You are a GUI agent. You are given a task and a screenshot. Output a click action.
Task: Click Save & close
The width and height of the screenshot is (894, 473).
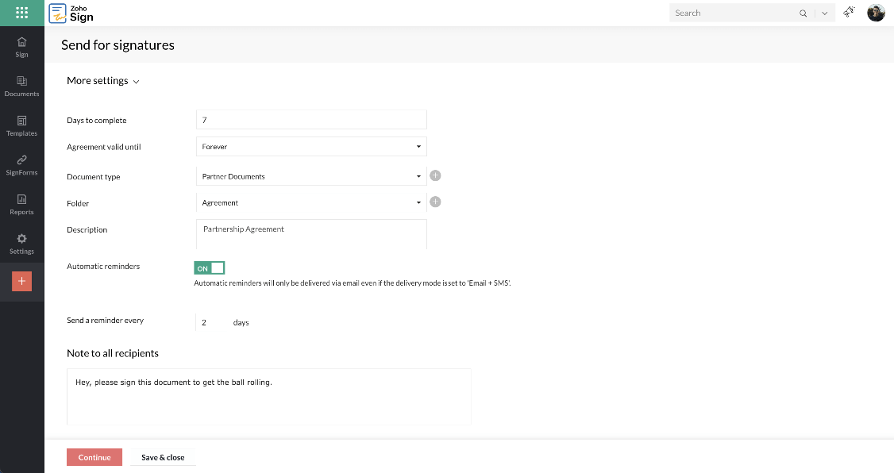pyautogui.click(x=163, y=457)
